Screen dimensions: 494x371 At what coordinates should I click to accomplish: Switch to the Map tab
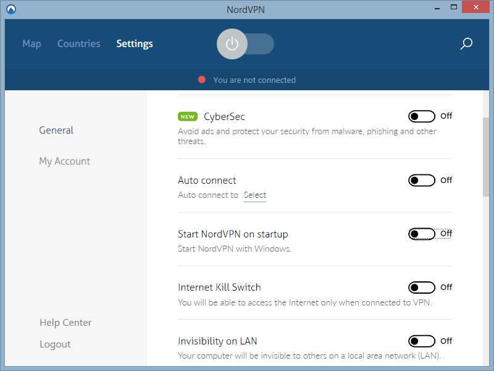click(x=32, y=43)
